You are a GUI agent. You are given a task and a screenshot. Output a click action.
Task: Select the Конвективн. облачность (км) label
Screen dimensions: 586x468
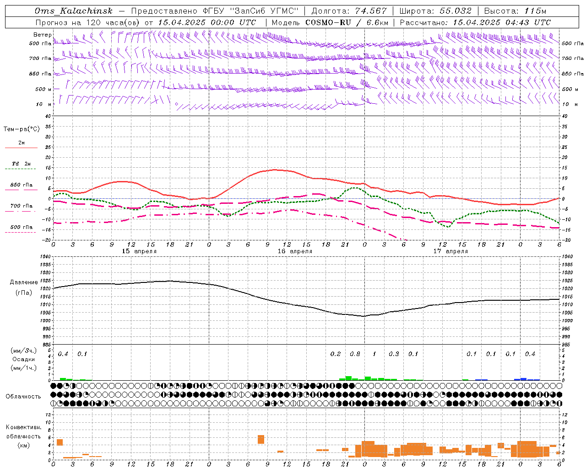coord(23,436)
